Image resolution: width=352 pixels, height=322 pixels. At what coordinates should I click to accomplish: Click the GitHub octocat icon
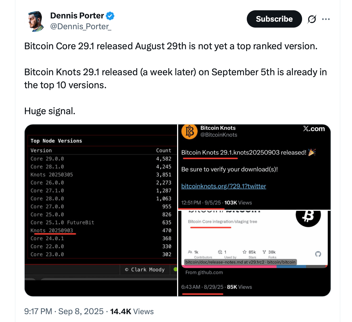(x=318, y=254)
